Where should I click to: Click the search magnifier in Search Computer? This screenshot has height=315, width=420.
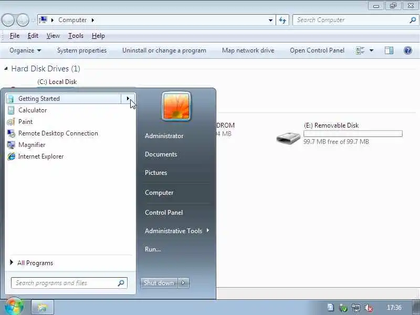click(413, 20)
